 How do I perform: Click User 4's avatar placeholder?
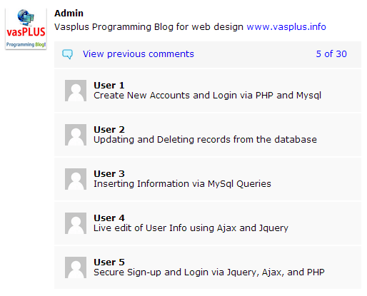coord(76,223)
